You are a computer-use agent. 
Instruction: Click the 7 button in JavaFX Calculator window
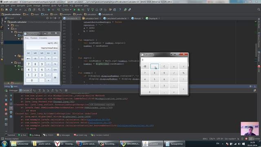coord(145,73)
